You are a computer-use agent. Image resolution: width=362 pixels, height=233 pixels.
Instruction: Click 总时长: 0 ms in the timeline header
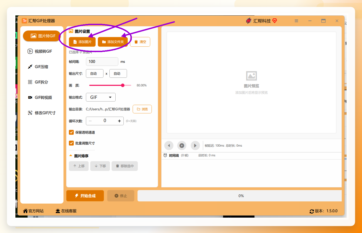(x=207, y=156)
